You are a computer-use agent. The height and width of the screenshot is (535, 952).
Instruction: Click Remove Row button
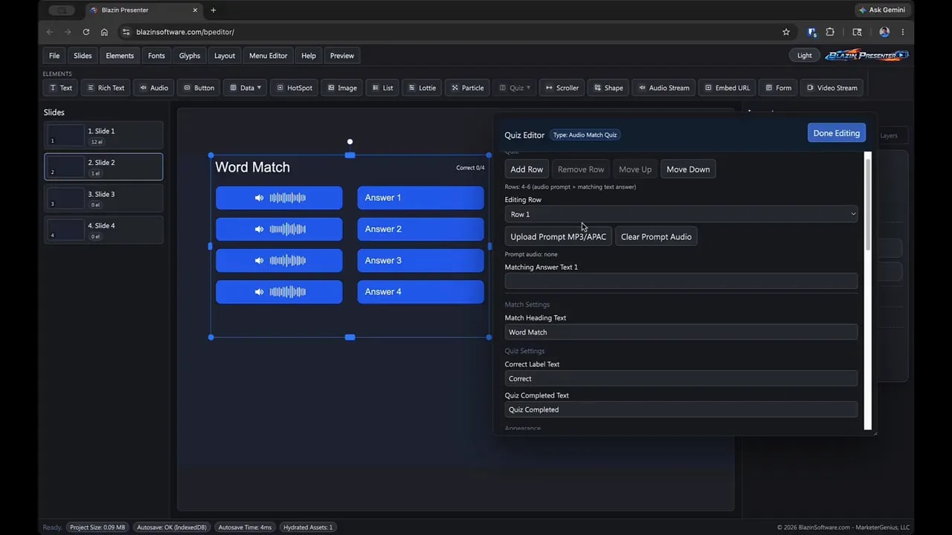tap(581, 169)
